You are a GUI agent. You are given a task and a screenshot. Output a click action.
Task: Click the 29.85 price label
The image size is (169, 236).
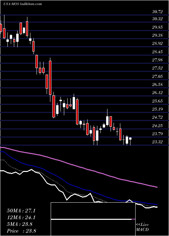coord(158,27)
